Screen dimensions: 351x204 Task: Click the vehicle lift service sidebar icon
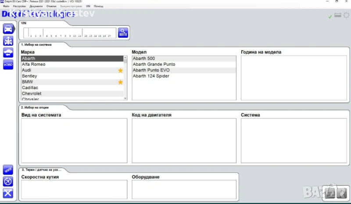pyautogui.click(x=8, y=41)
